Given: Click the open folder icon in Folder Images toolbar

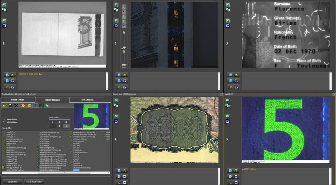Looking at the screenshot, I should [x=5, y=106].
